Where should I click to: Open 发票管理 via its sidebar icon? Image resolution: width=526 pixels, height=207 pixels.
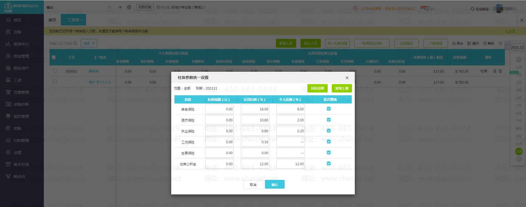coord(8,92)
